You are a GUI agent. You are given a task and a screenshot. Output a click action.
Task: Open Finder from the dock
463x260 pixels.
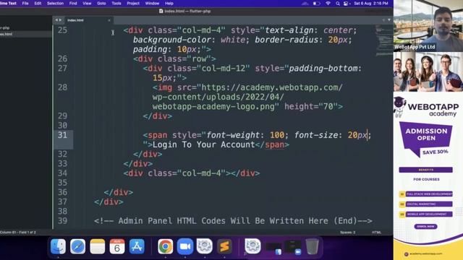[x=58, y=246]
